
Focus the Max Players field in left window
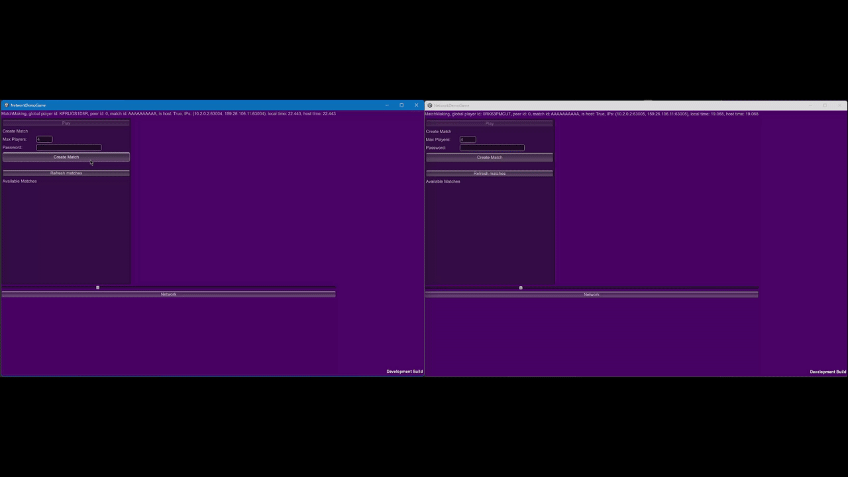point(44,139)
